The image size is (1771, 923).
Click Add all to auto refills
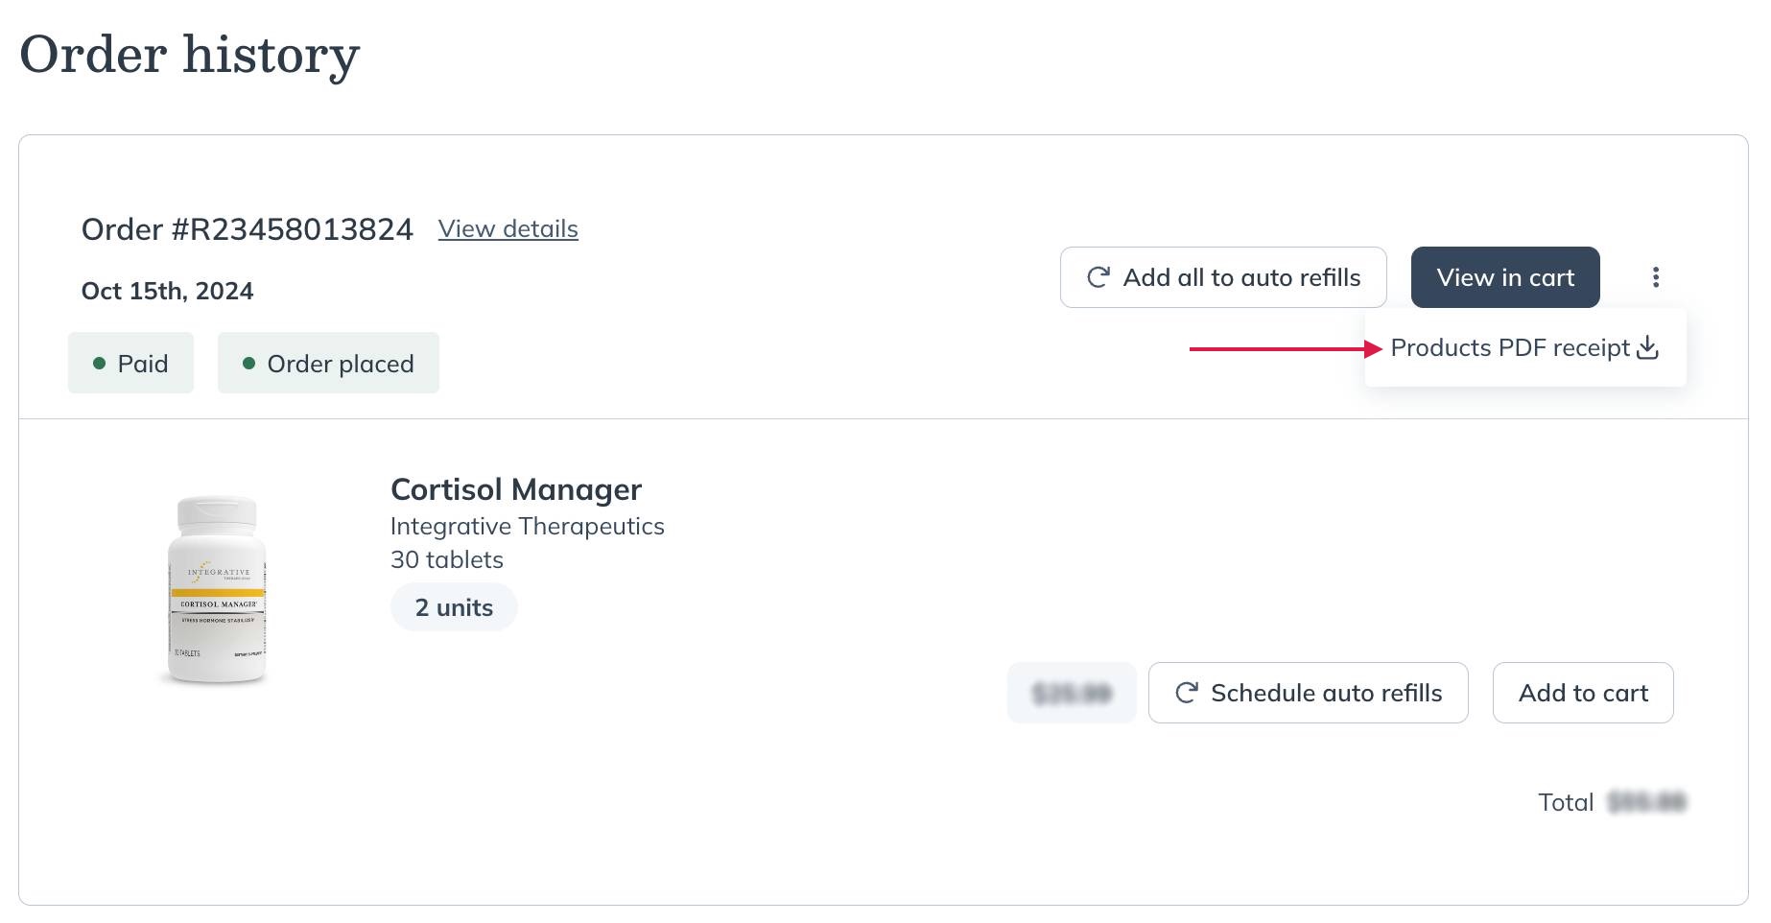[x=1222, y=277]
